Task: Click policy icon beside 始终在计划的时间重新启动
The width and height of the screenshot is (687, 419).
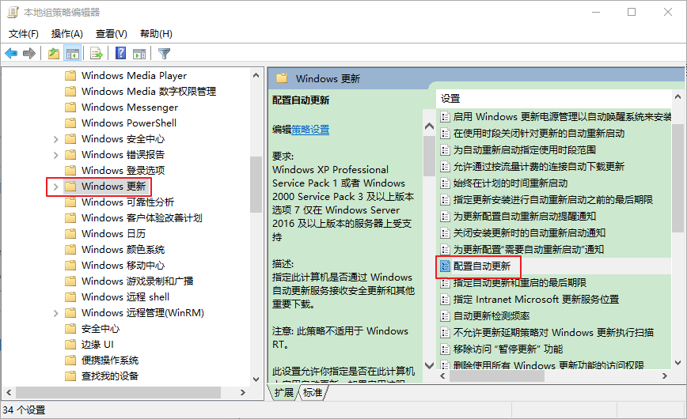Action: coord(445,183)
